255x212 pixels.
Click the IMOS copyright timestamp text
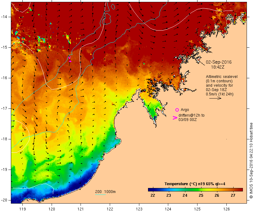(x=251, y=161)
